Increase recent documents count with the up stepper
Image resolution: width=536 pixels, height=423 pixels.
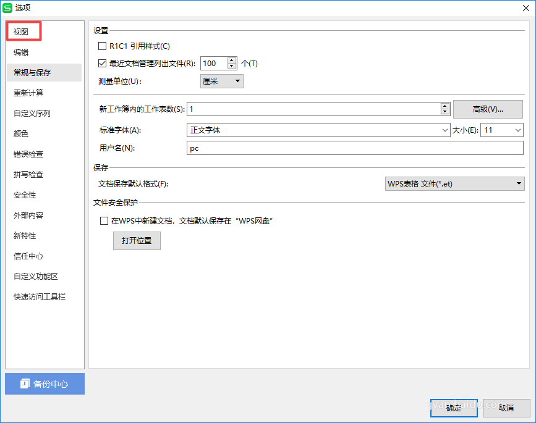point(232,60)
